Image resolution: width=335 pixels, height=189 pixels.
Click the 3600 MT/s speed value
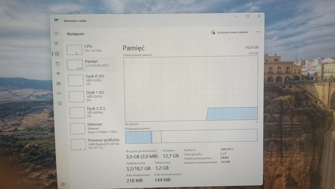point(227,149)
